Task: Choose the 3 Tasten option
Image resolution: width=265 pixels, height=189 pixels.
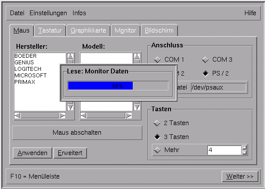Action: [157, 137]
